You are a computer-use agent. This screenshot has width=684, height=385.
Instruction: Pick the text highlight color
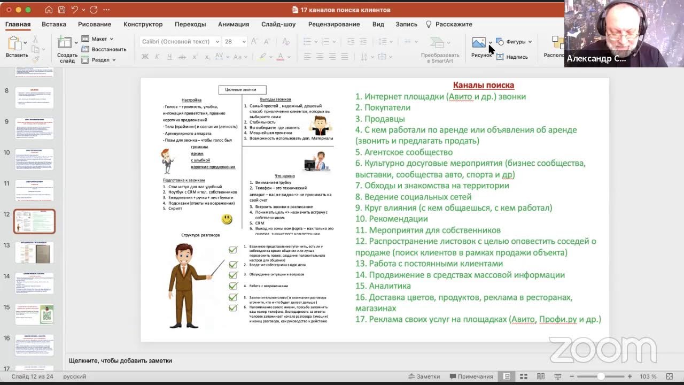click(x=262, y=56)
